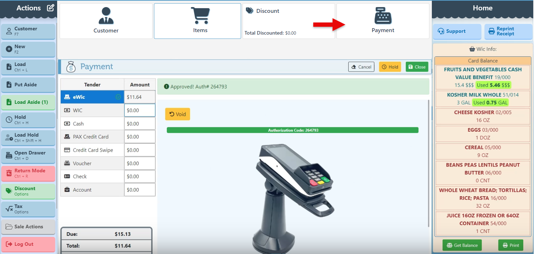534x254 pixels.
Task: Select the Cash tender option
Action: [x=92, y=124]
